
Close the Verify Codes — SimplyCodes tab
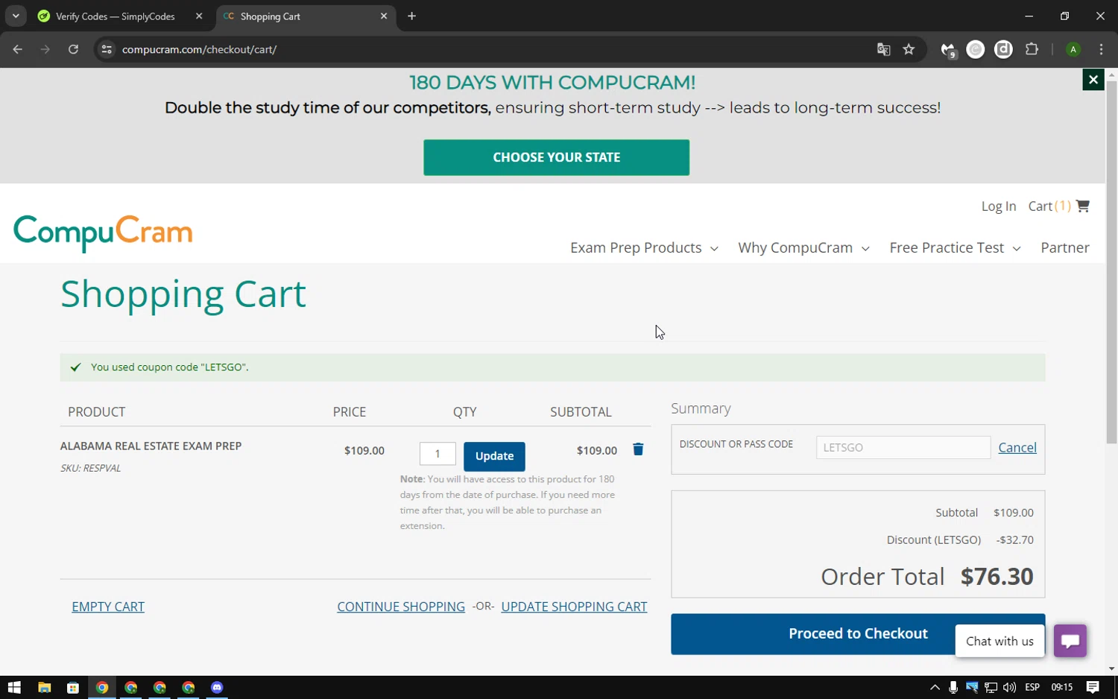(x=199, y=16)
